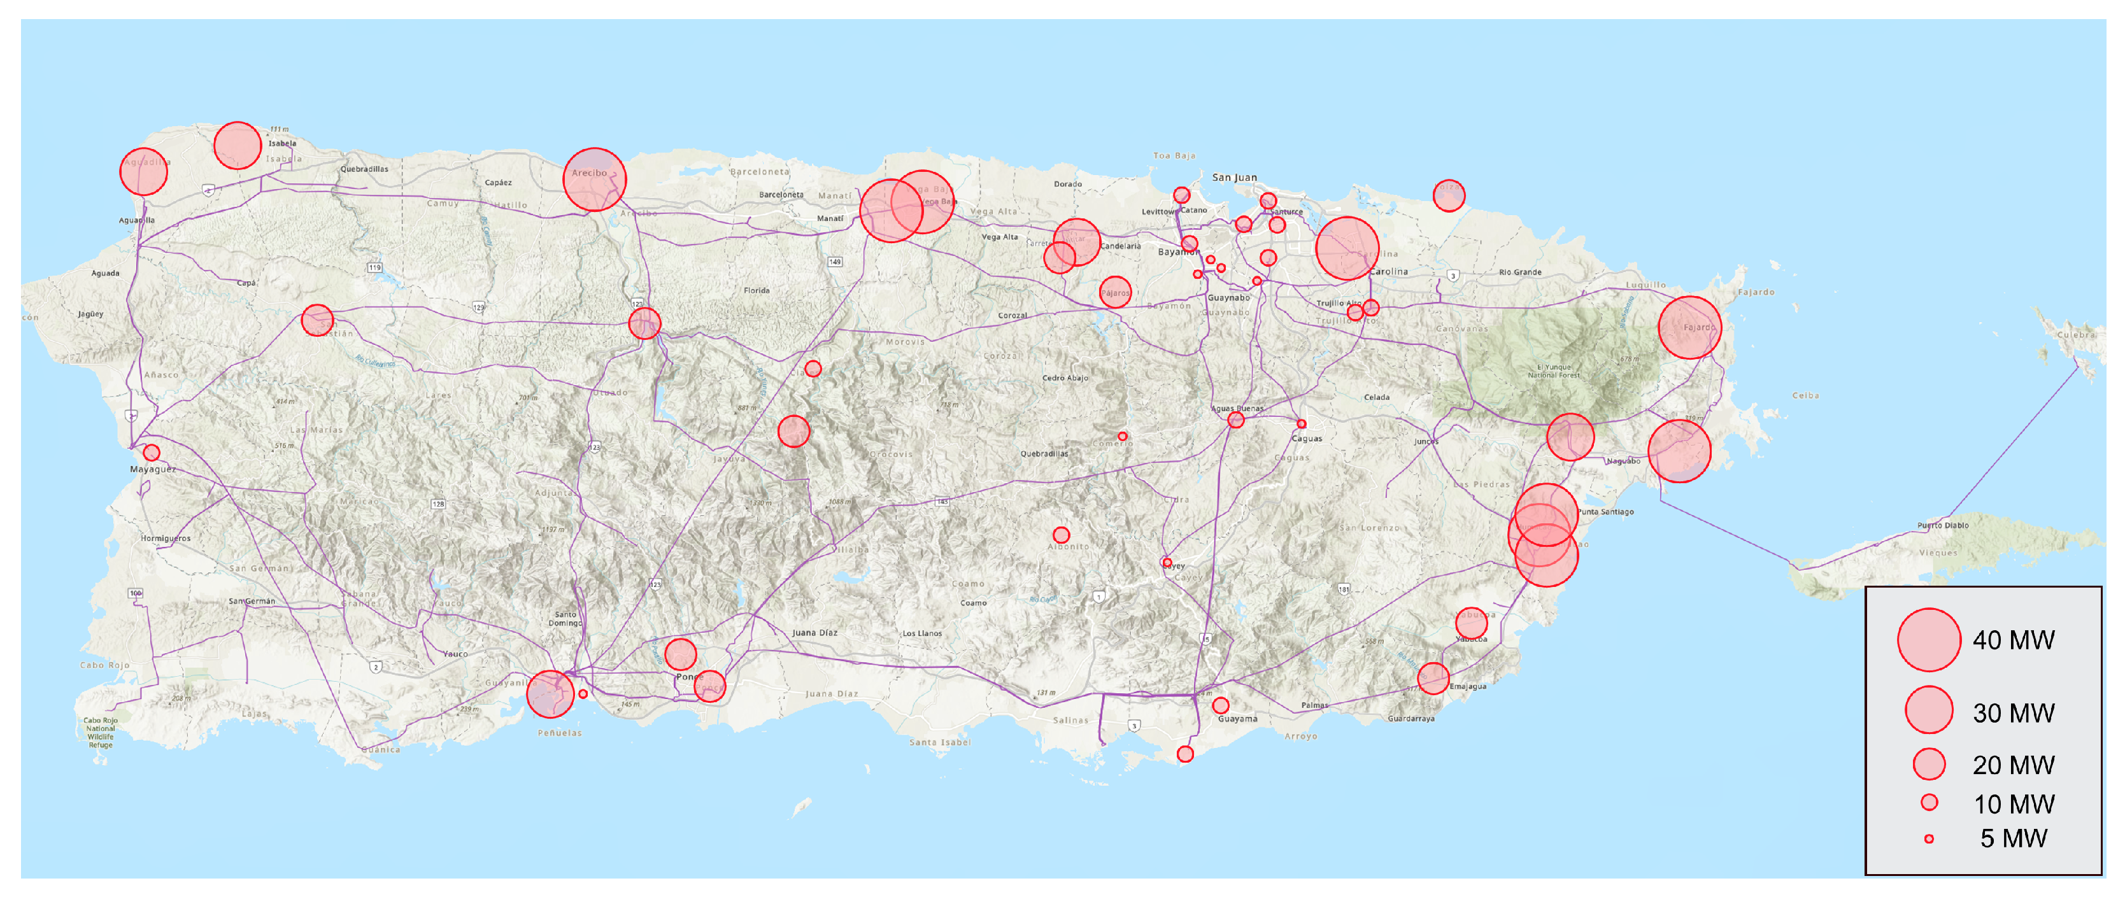The image size is (2125, 897).
Task: Click the 20 MW legend label
Action: 2013,765
